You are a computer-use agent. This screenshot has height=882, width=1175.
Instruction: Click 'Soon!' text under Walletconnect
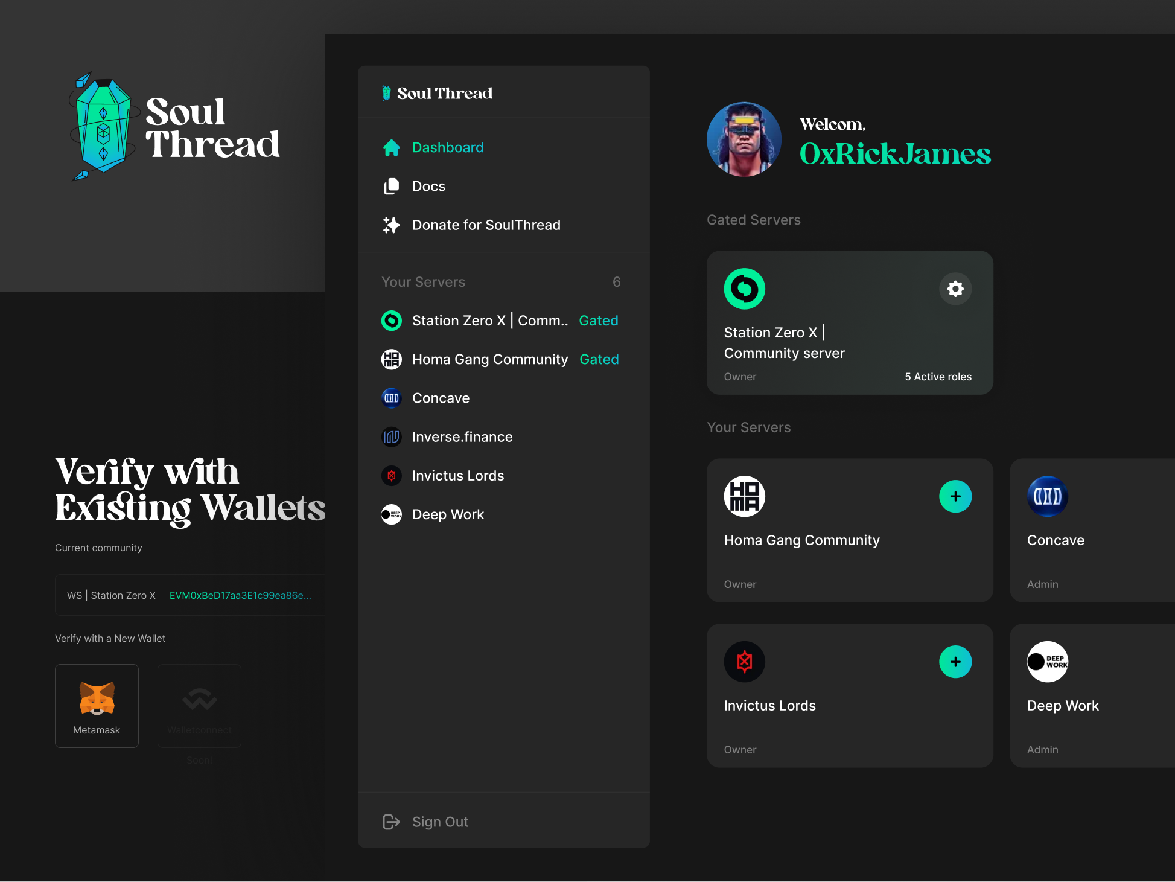click(199, 760)
